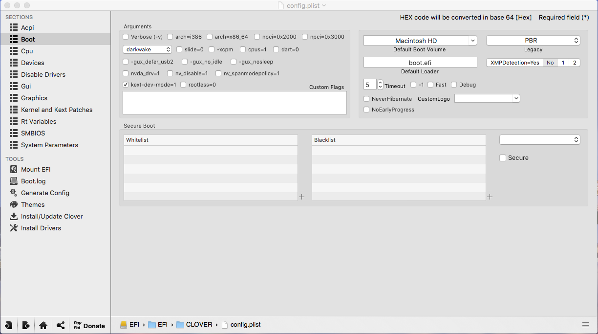Click the Themes palette icon
Screen dimensions: 598x334
pyautogui.click(x=14, y=204)
